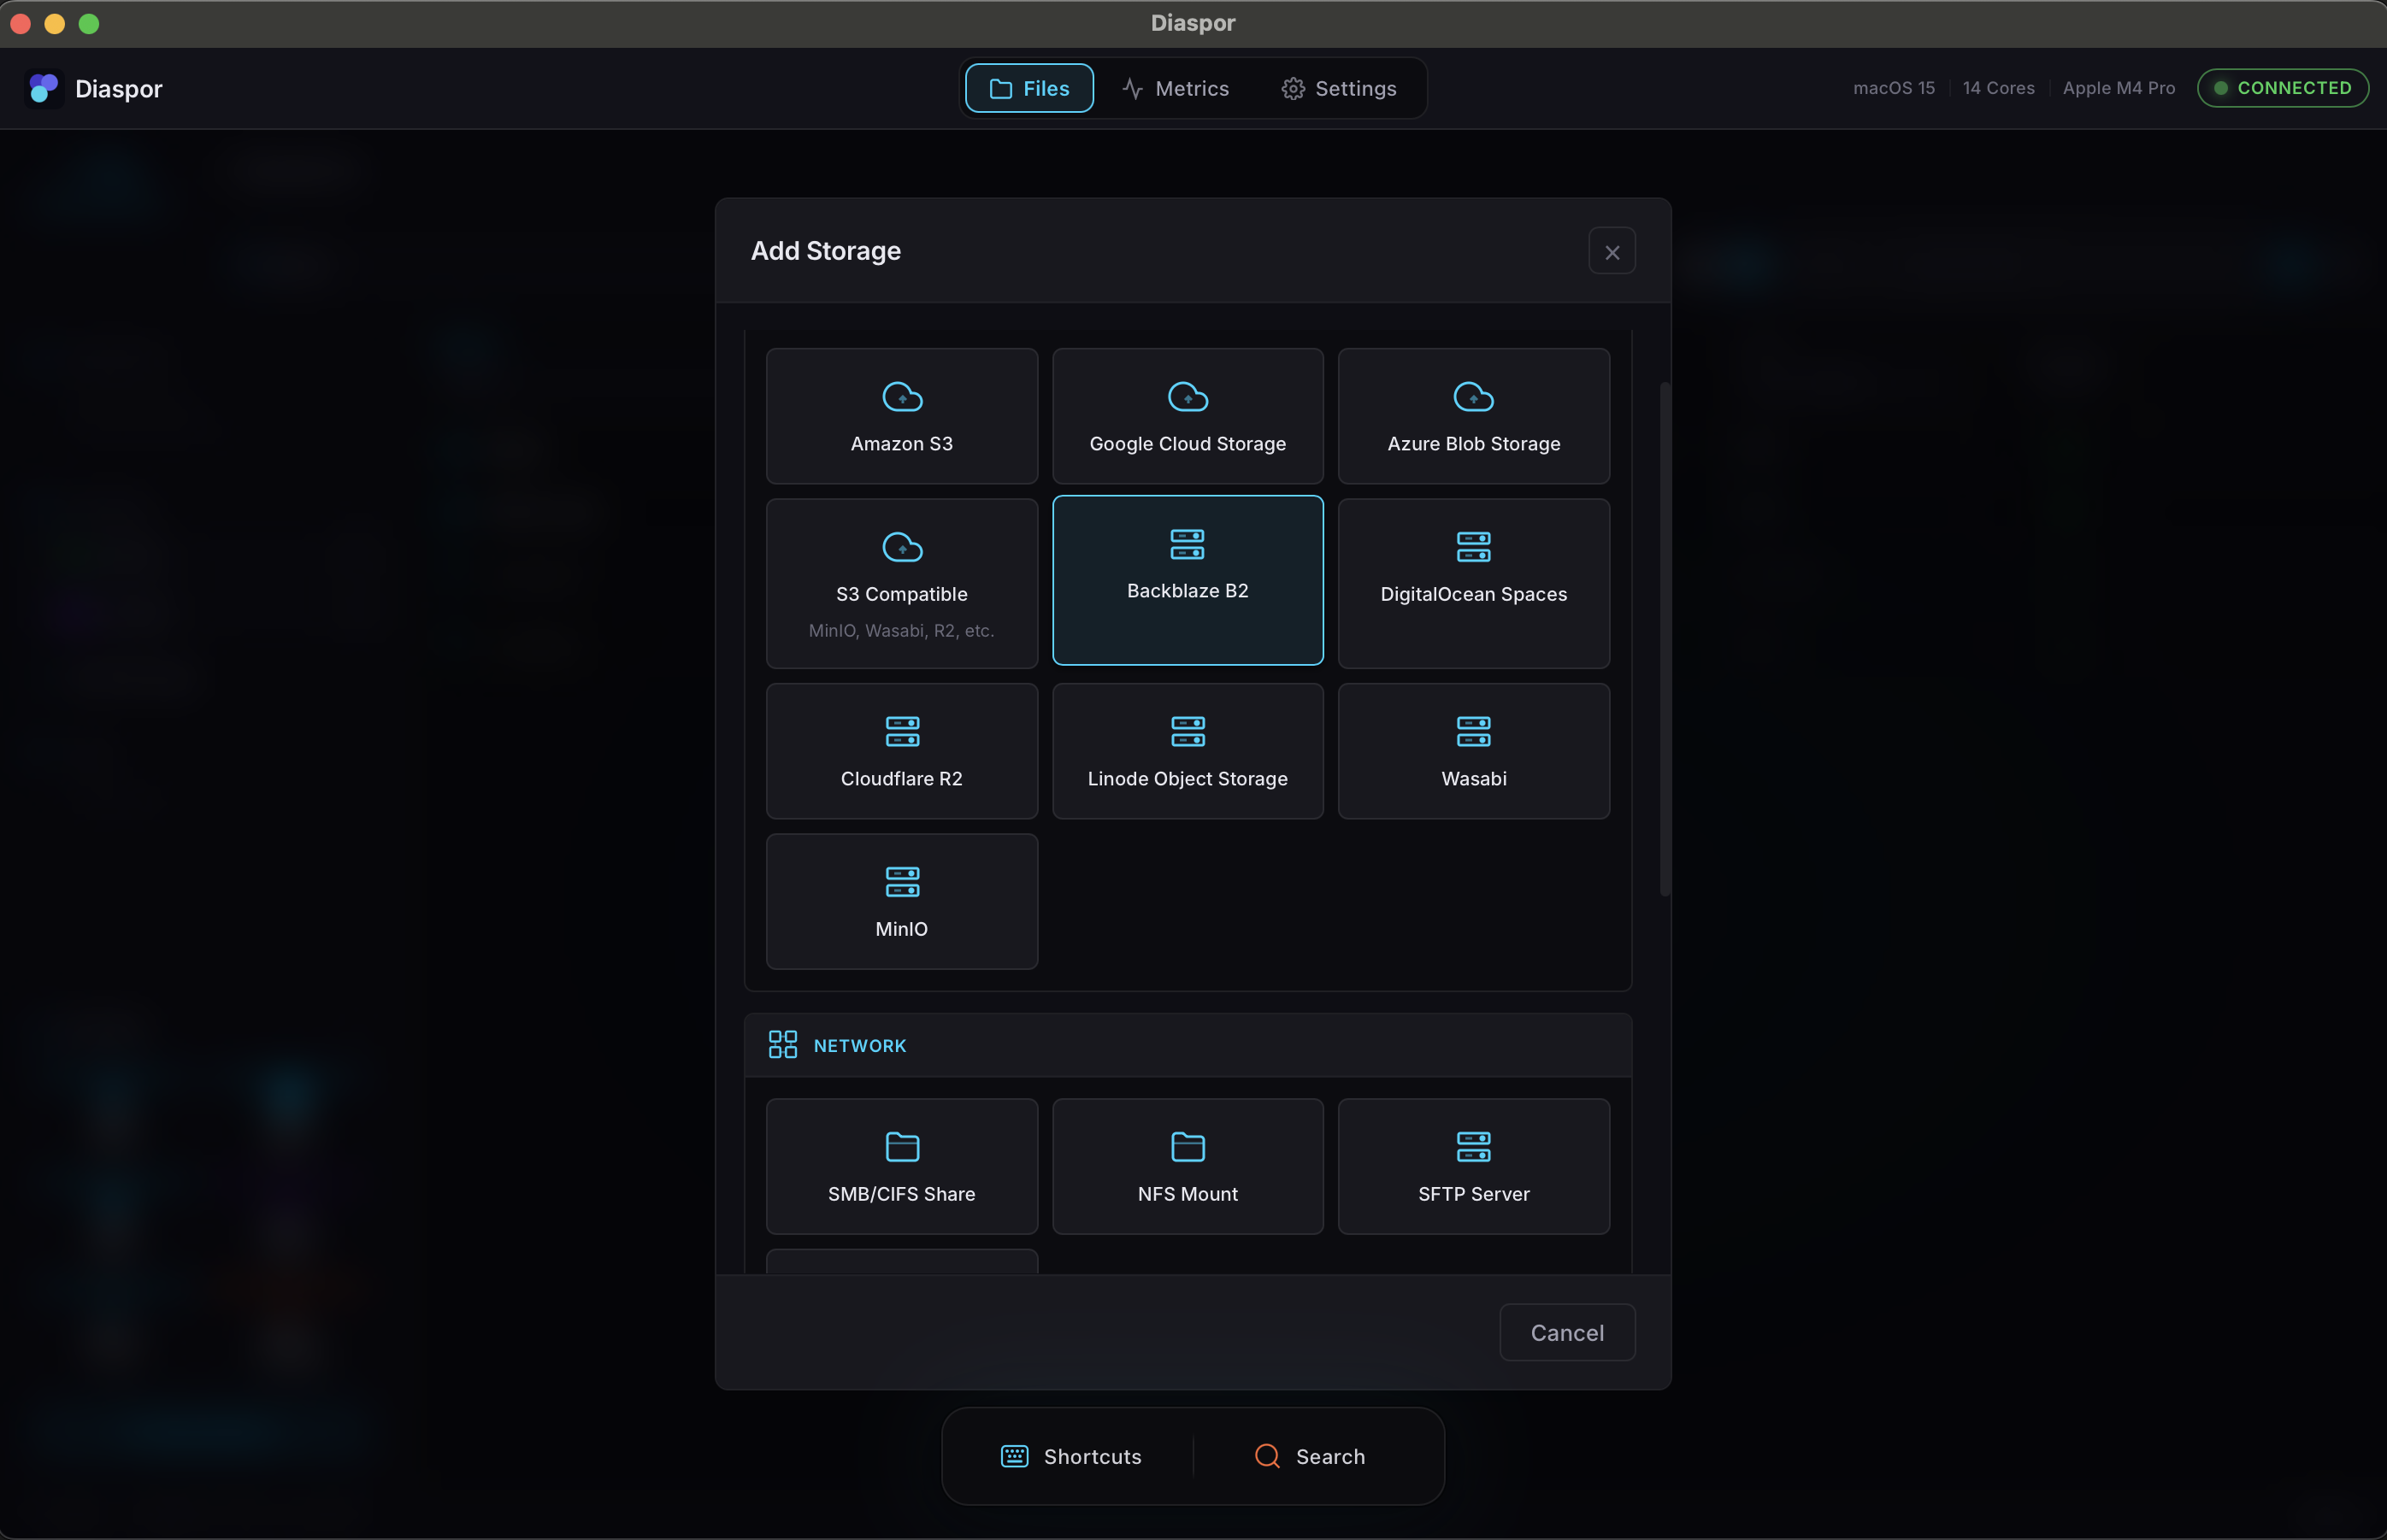2387x1540 pixels.
Task: Click the Shortcuts keyboard icon
Action: click(1015, 1456)
